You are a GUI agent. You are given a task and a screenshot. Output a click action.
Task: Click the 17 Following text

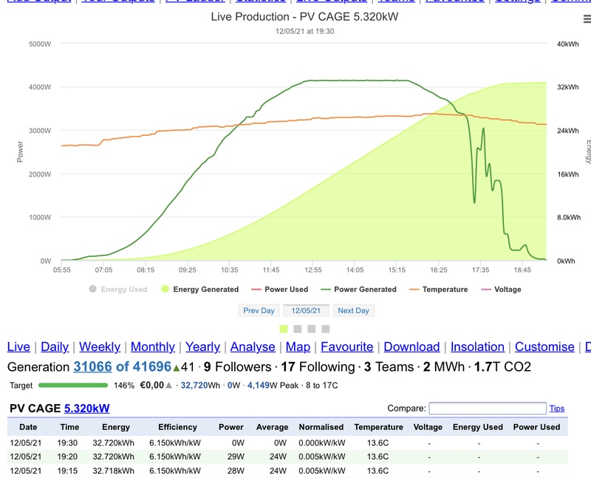(x=318, y=366)
